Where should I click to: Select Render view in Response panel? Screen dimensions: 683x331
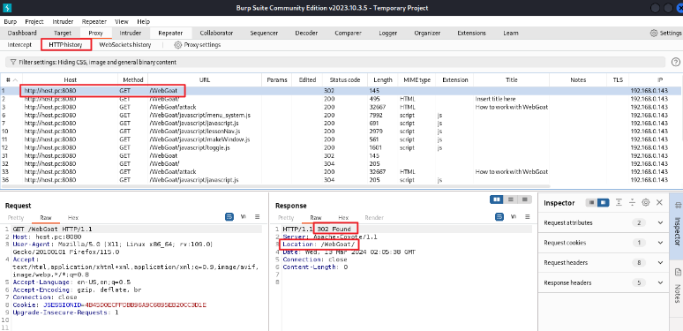click(374, 217)
